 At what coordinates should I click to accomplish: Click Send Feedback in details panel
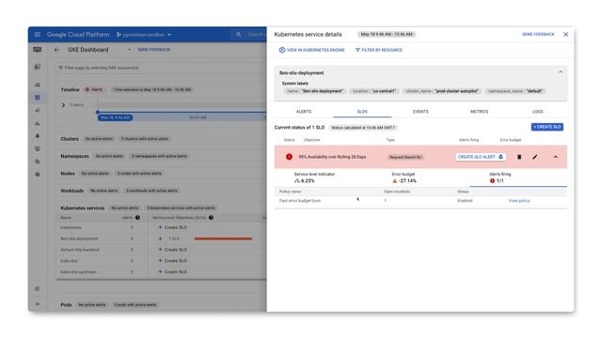tap(538, 35)
